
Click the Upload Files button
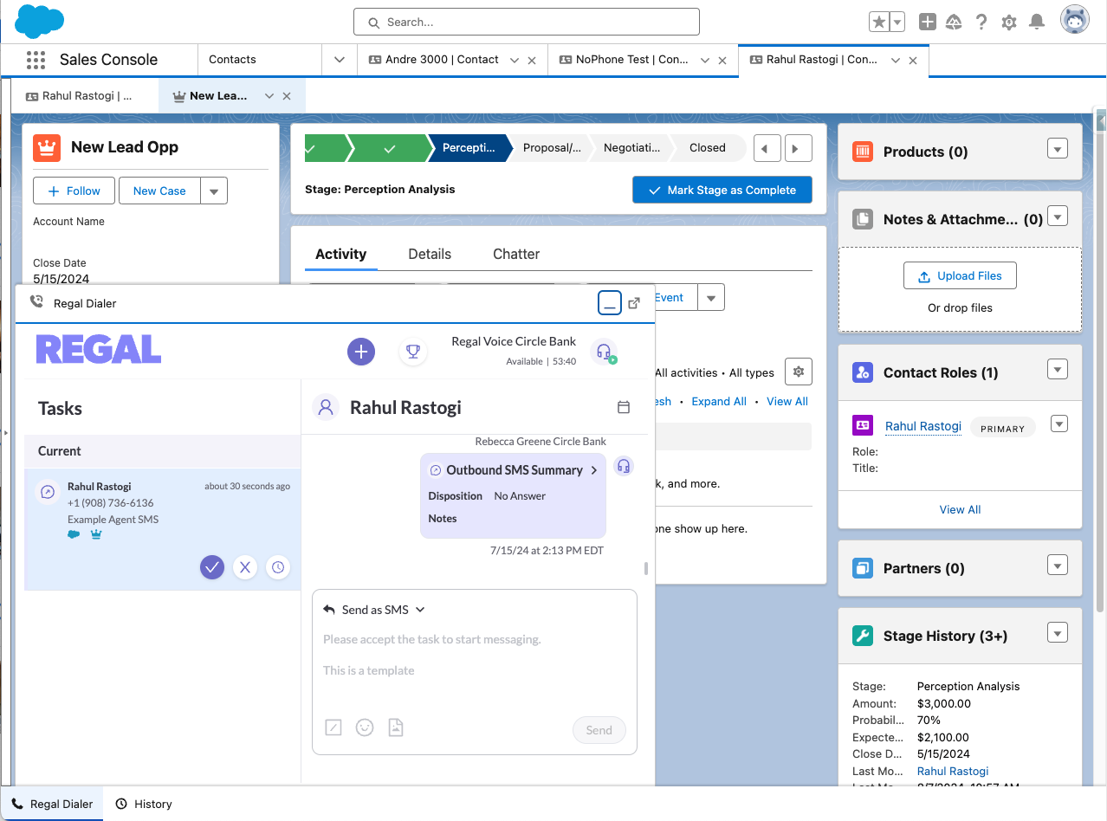(x=960, y=275)
